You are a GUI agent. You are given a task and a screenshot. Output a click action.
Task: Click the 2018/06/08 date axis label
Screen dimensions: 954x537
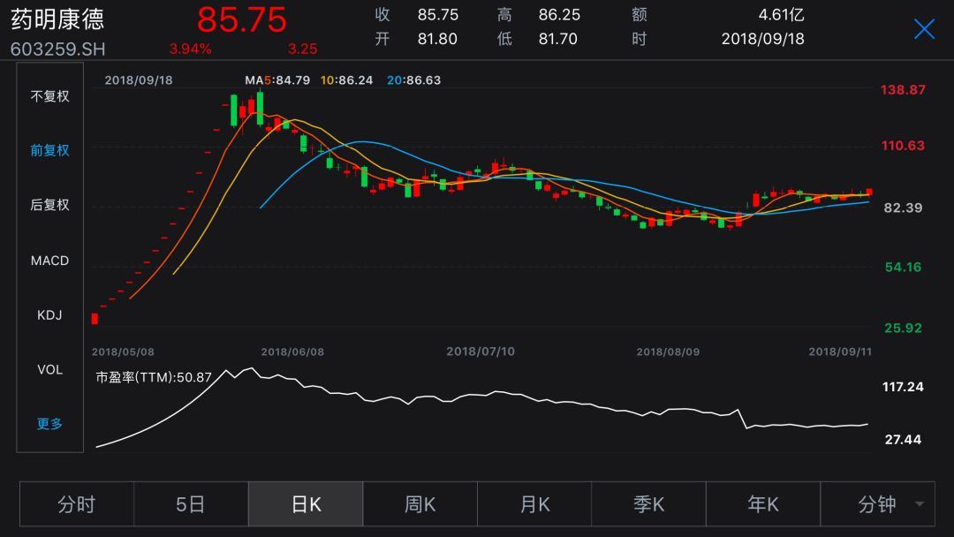292,352
